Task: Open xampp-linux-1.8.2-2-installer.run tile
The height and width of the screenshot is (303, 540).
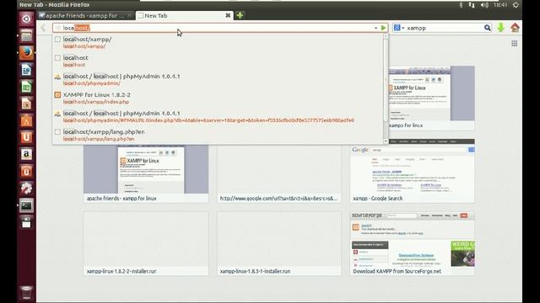Action: [x=146, y=243]
